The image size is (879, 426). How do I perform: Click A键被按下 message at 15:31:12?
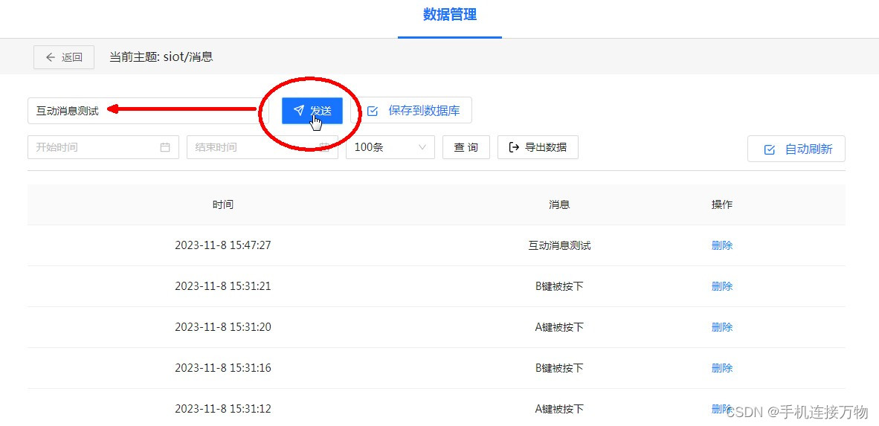click(559, 409)
